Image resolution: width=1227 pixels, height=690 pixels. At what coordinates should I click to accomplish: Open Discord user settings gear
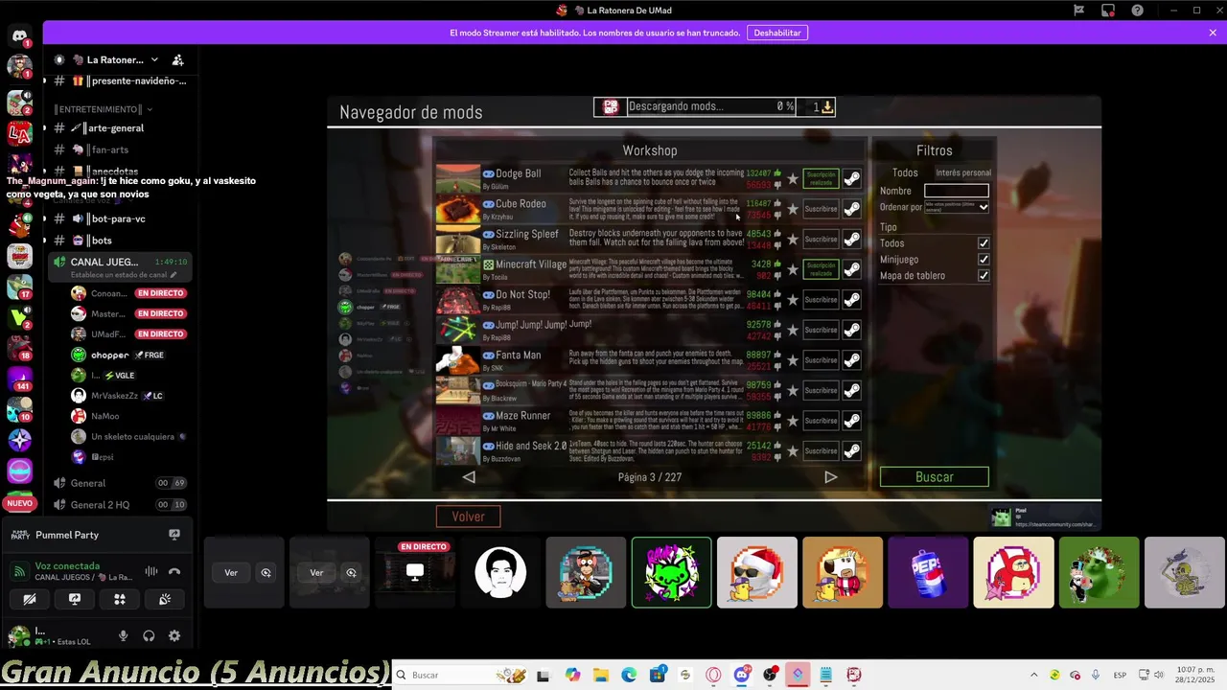(174, 635)
